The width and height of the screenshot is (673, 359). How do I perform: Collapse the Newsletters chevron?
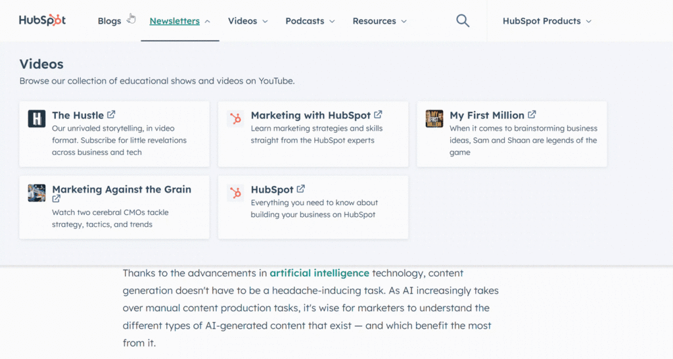(x=207, y=21)
